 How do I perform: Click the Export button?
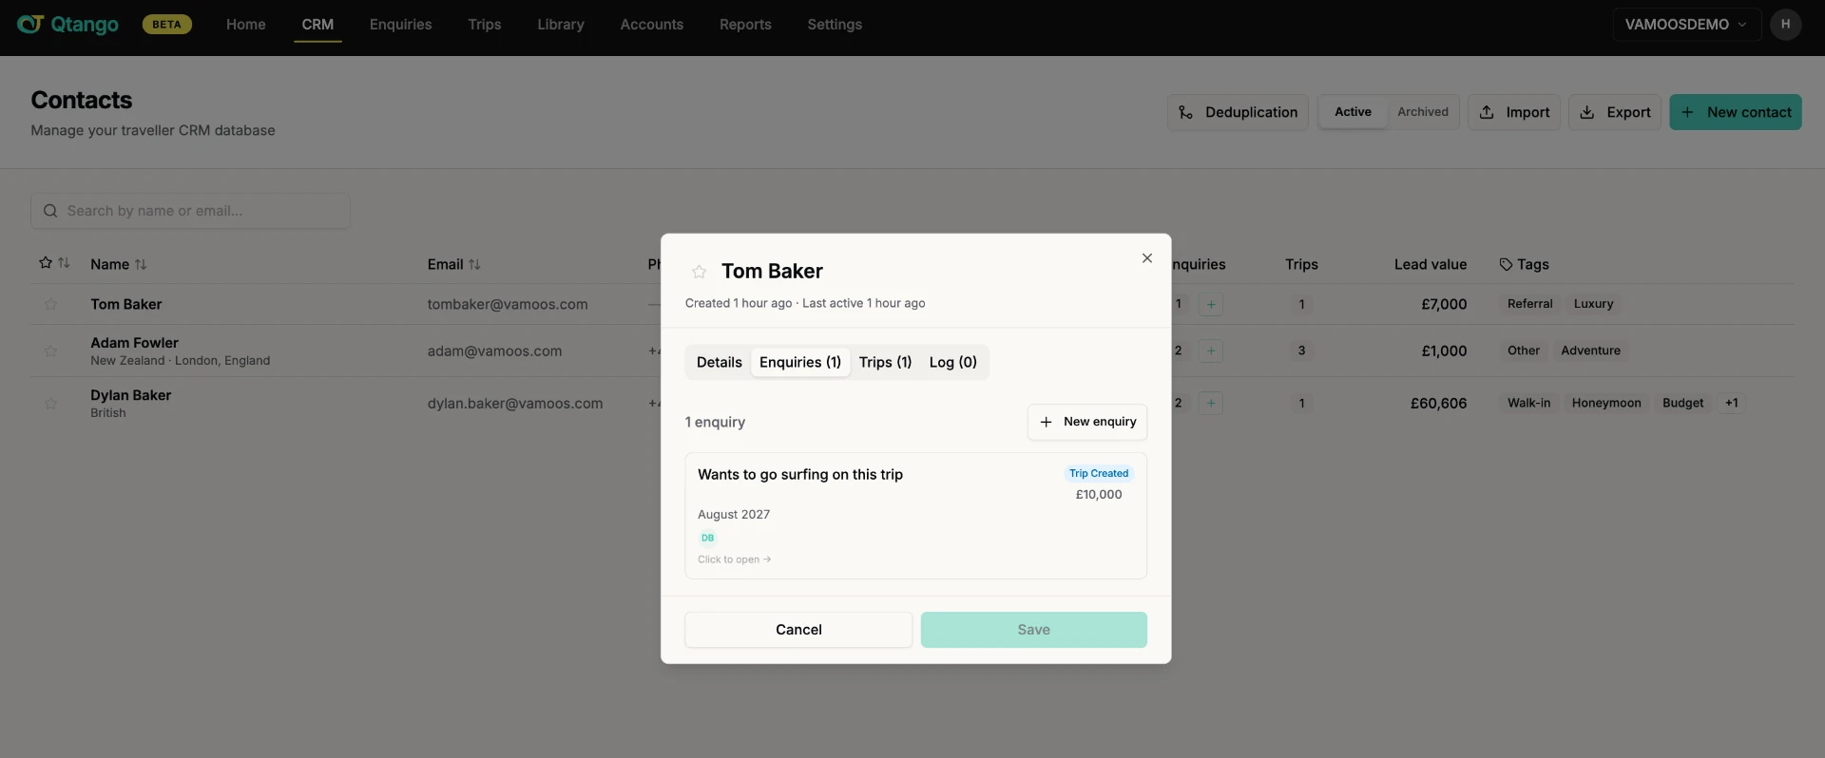pos(1615,112)
